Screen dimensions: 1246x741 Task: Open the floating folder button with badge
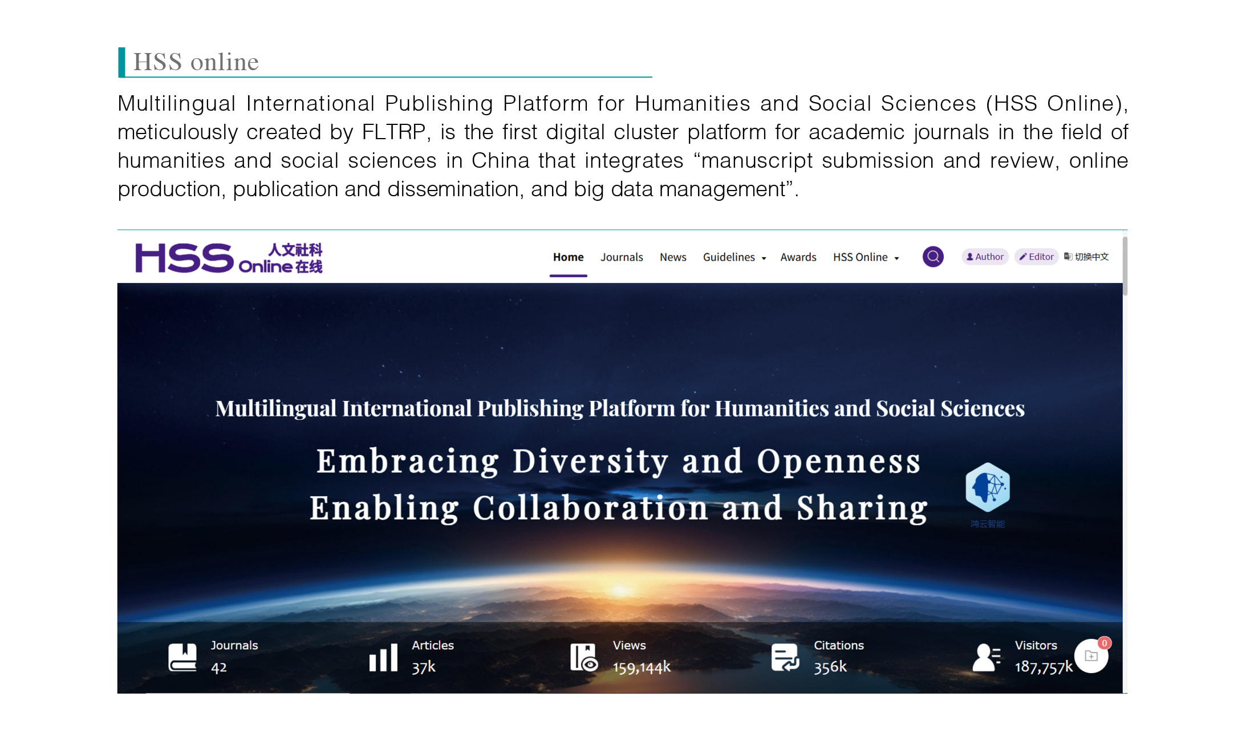[1091, 656]
